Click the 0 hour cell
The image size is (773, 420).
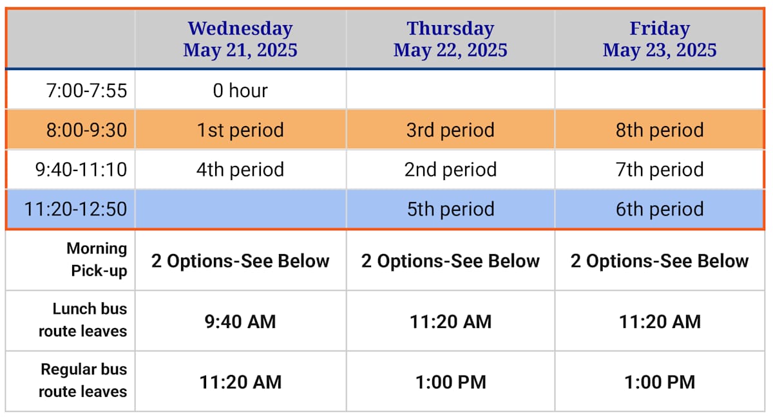pos(240,91)
